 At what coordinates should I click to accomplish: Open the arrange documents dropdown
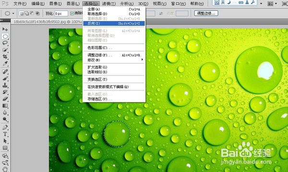pyautogui.click(x=272, y=4)
